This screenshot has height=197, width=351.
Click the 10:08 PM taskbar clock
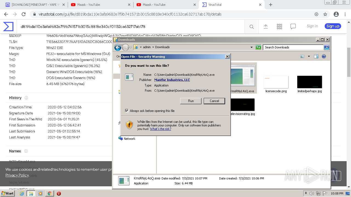(x=337, y=193)
